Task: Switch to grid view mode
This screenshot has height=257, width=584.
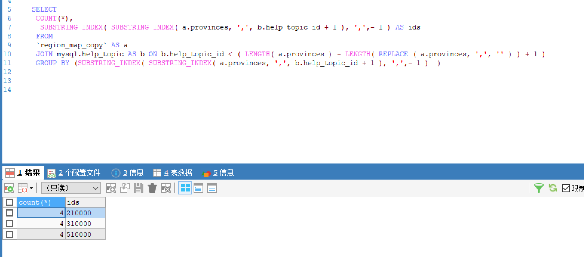Action: 185,188
